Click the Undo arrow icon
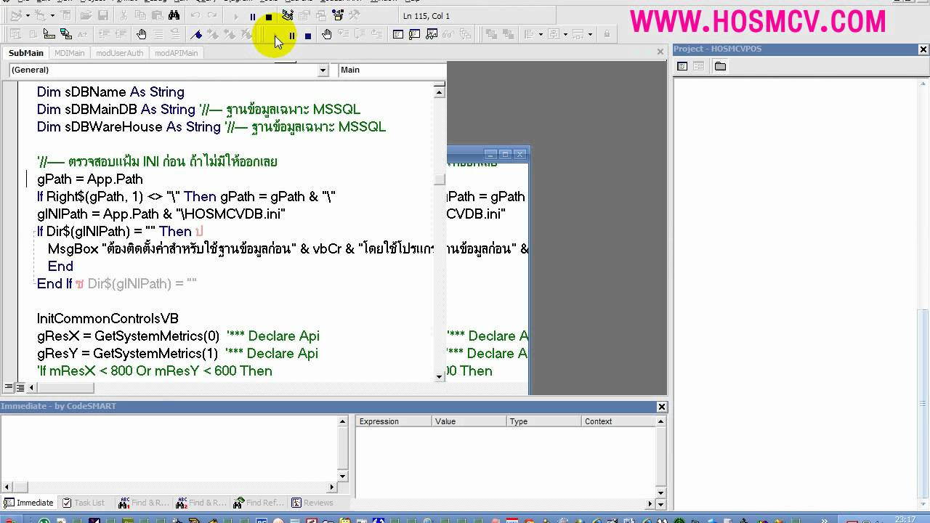Screen dimensions: 930x523 (x=195, y=15)
